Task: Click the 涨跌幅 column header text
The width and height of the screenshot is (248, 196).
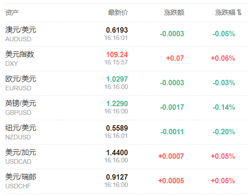Action: 225,13
